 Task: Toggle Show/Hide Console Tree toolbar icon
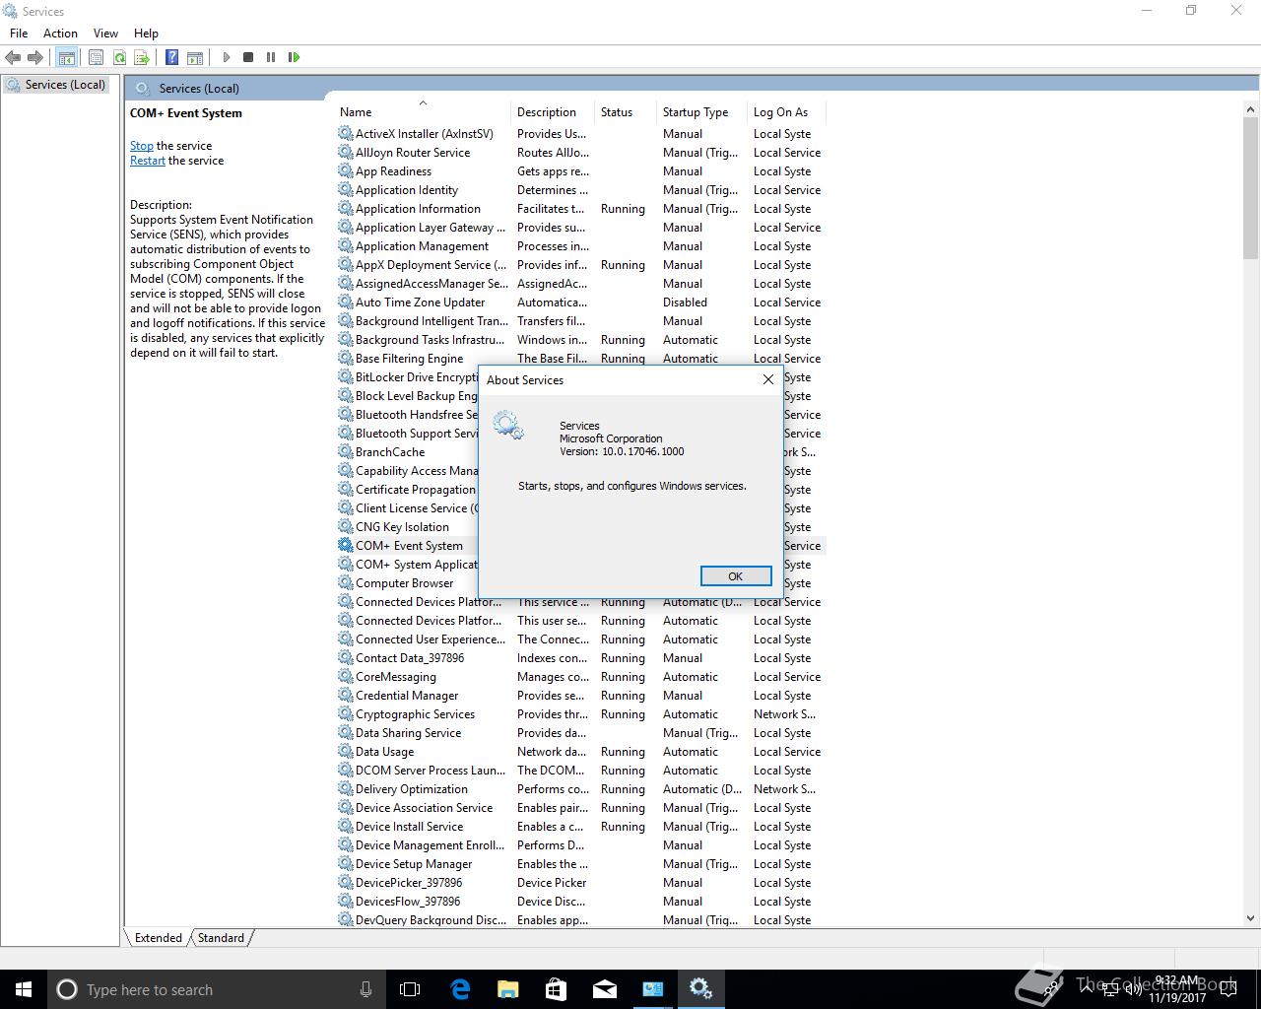67,57
